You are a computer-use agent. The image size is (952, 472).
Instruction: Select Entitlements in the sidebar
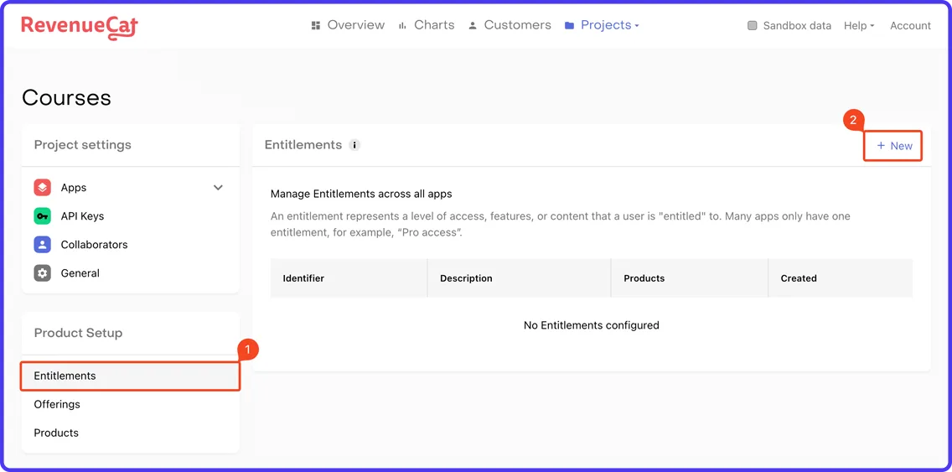click(131, 376)
